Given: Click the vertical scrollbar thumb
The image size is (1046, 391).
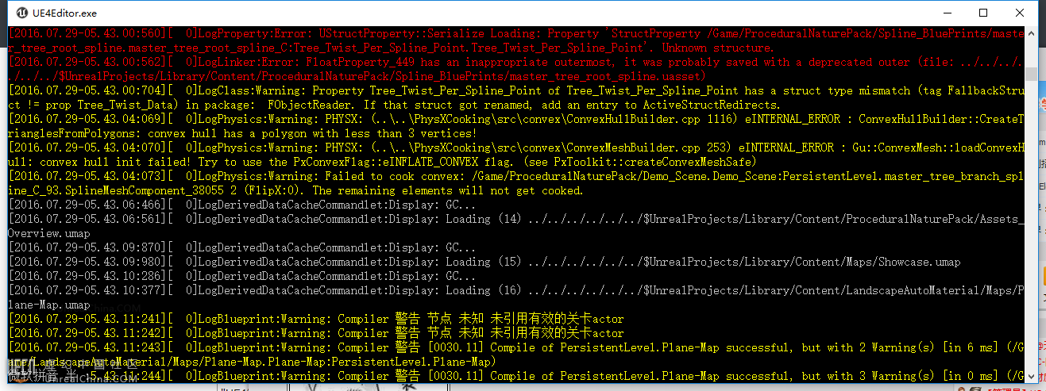Looking at the screenshot, I should click(x=1030, y=74).
